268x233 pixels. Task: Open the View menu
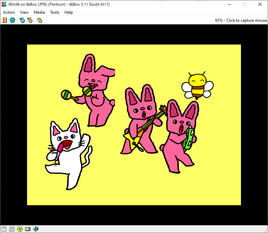(x=24, y=12)
